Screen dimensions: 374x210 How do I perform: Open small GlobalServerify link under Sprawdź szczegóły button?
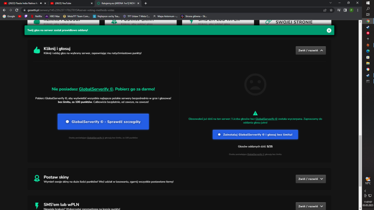coord(95,138)
